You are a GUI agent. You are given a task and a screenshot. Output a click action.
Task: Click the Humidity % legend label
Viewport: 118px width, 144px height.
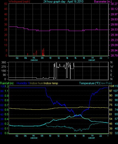[x=23, y=83]
